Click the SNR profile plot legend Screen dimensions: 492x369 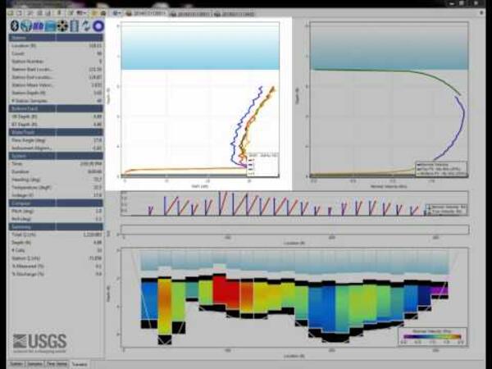coord(258,161)
